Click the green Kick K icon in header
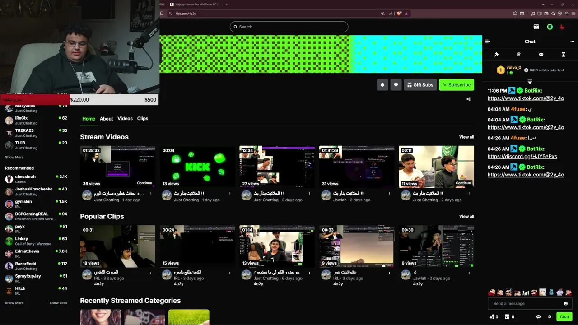The image size is (578, 325). [x=550, y=27]
